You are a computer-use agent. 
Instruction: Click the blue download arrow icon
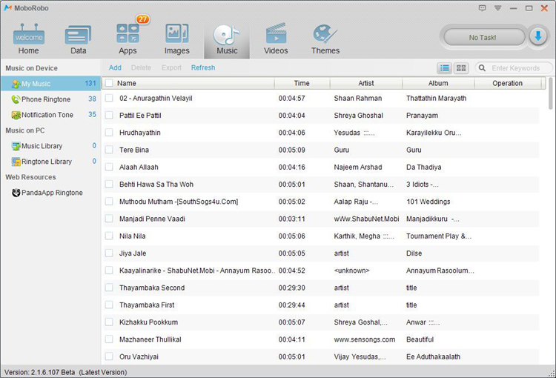click(538, 36)
